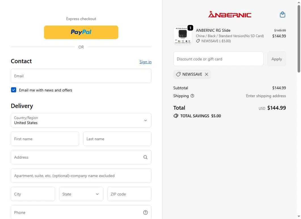Open the State dropdown
This screenshot has width=301, height=219.
[81, 194]
